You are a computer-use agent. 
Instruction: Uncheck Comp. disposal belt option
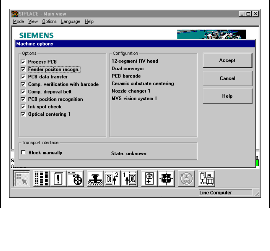[x=23, y=92]
